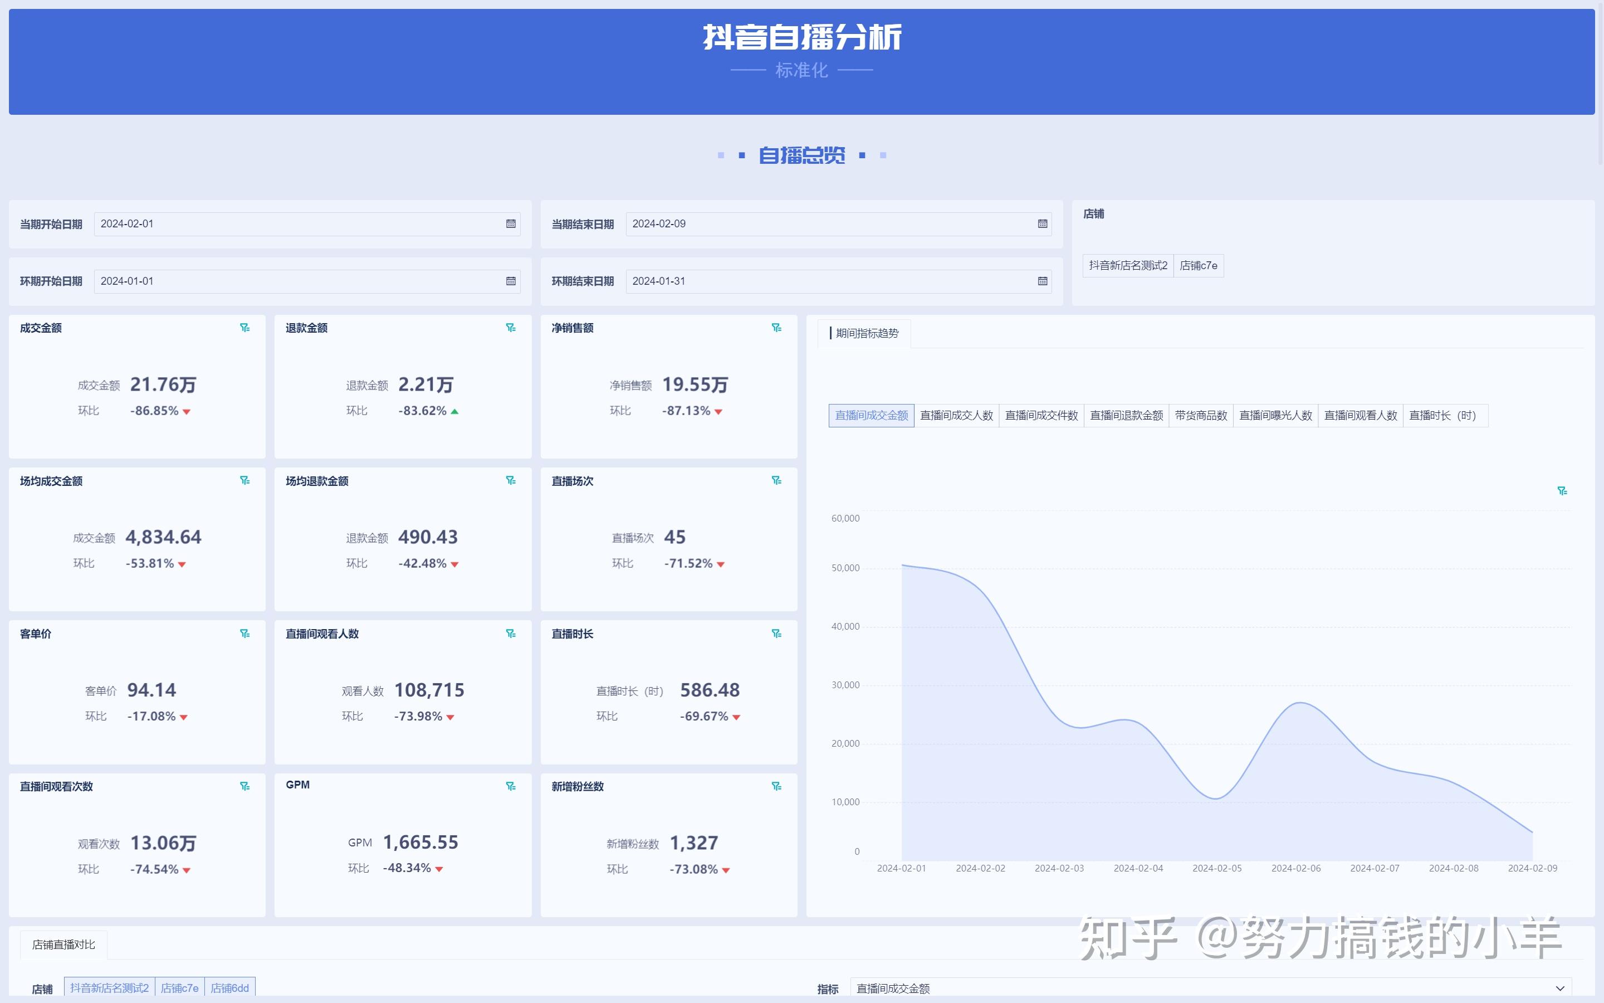The image size is (1604, 1003).
Task: Click 环比 value -86.85% on 成交金额 card
Action: 154,411
